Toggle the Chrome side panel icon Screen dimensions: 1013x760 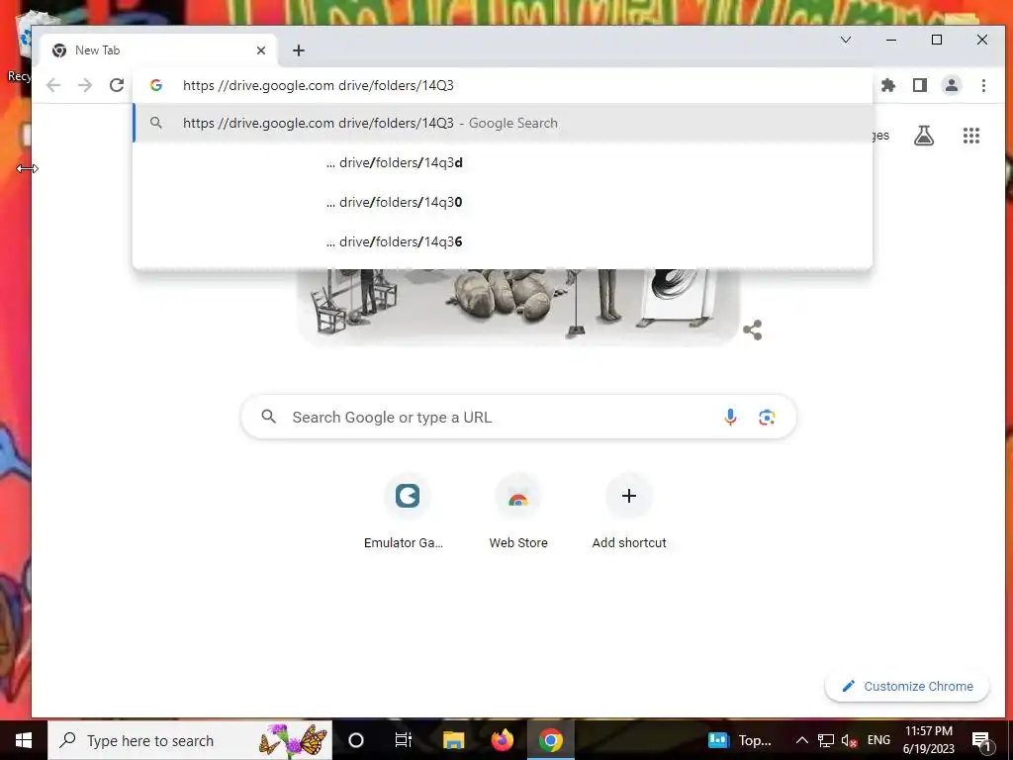pos(920,85)
